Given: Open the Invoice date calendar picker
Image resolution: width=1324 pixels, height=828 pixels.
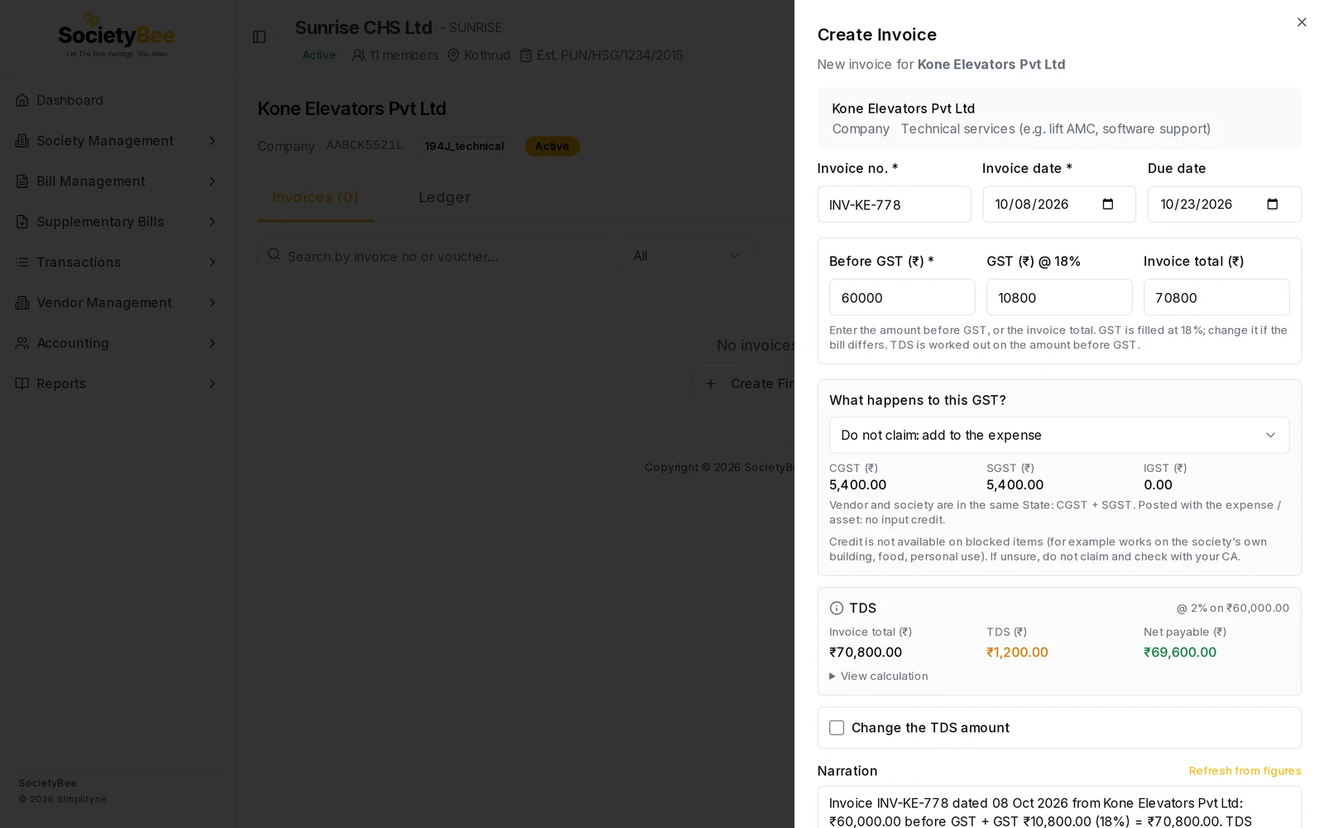Looking at the screenshot, I should pyautogui.click(x=1108, y=204).
